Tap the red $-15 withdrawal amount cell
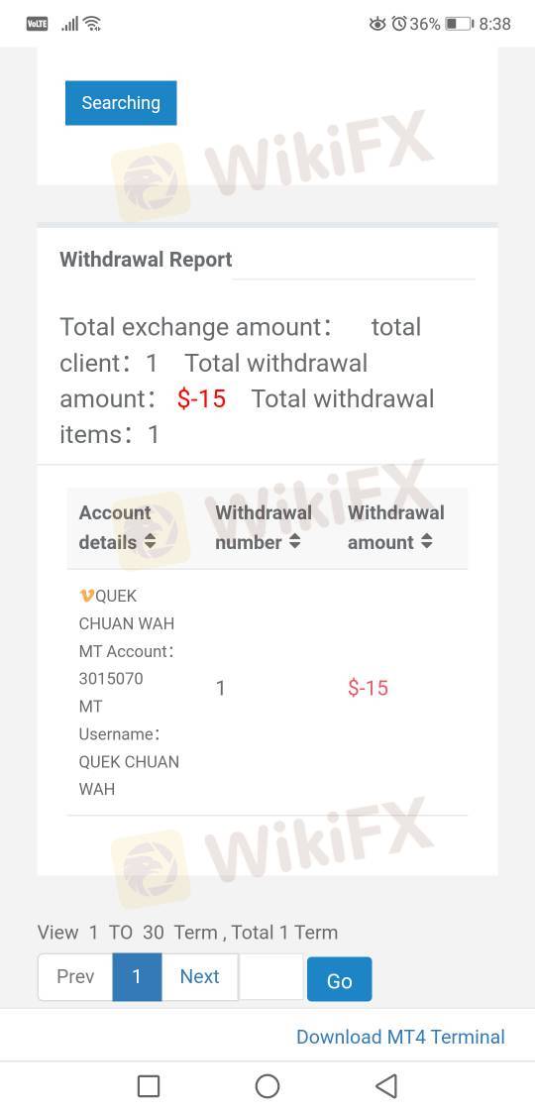This screenshot has width=535, height=1112. pos(368,688)
